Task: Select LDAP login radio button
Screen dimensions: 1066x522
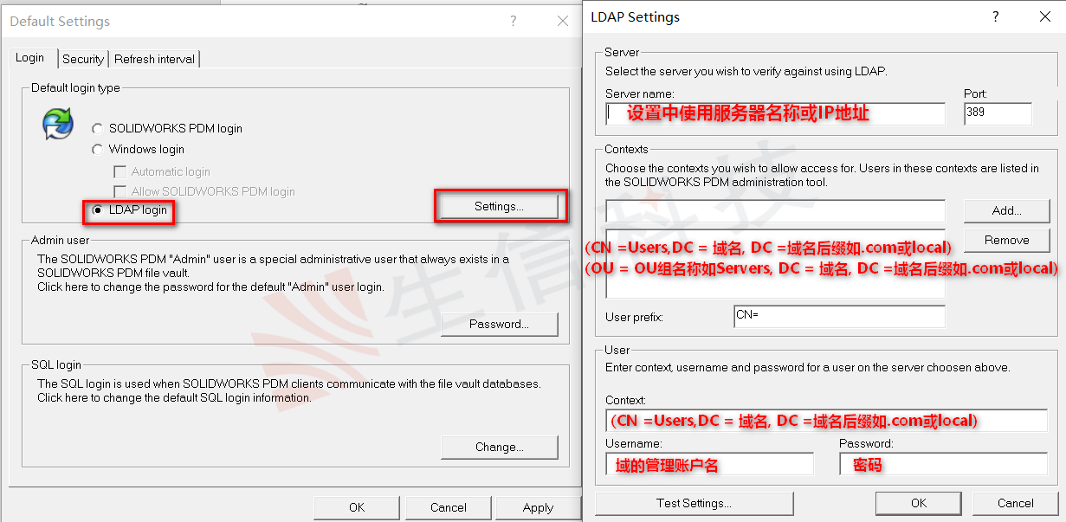Action: click(98, 210)
